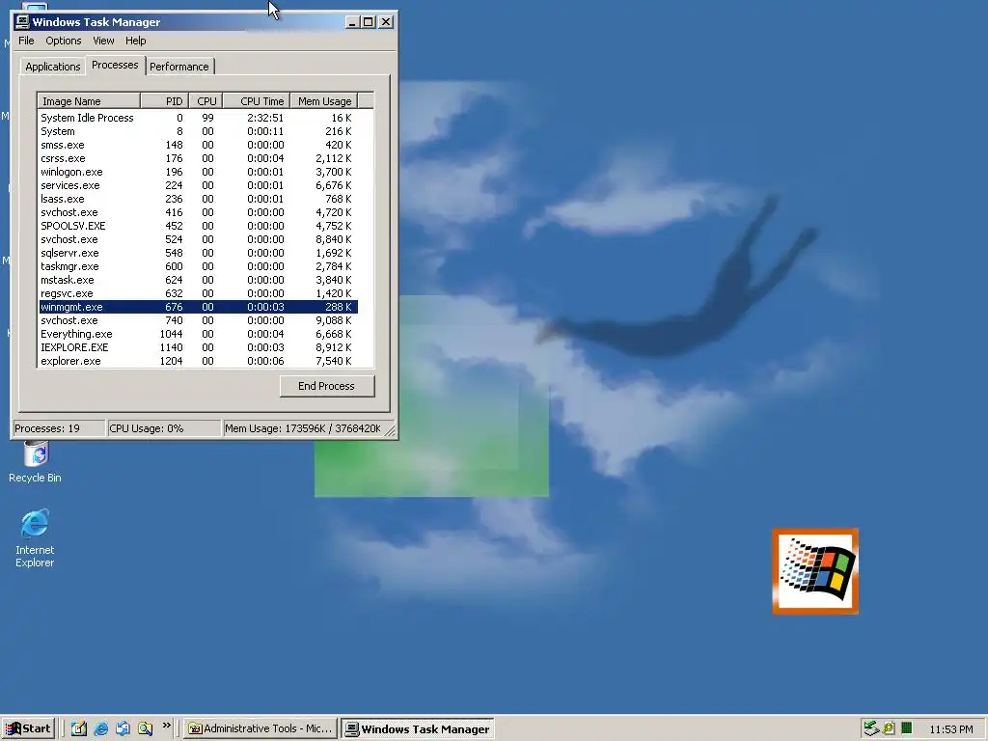Select the lsass.exe process
This screenshot has width=988, height=741.
click(x=198, y=199)
